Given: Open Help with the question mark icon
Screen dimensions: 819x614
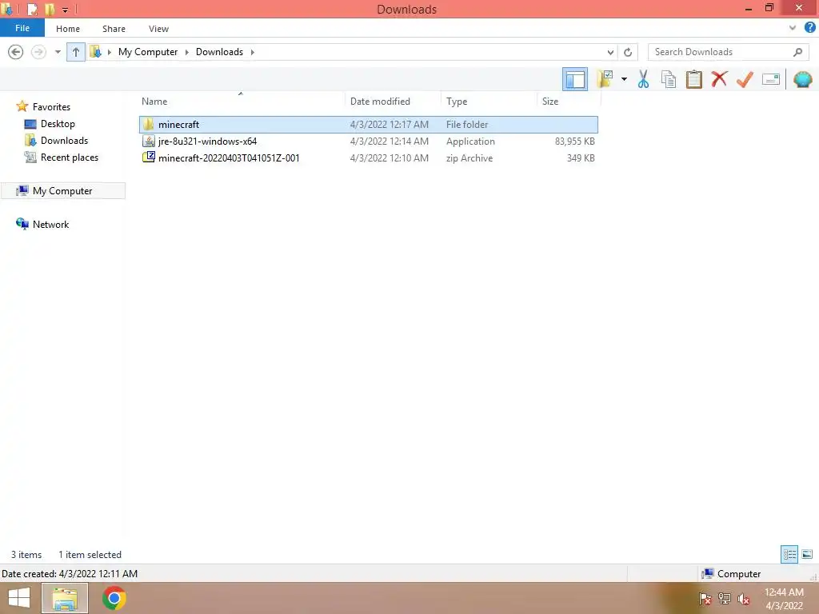Looking at the screenshot, I should (x=809, y=28).
